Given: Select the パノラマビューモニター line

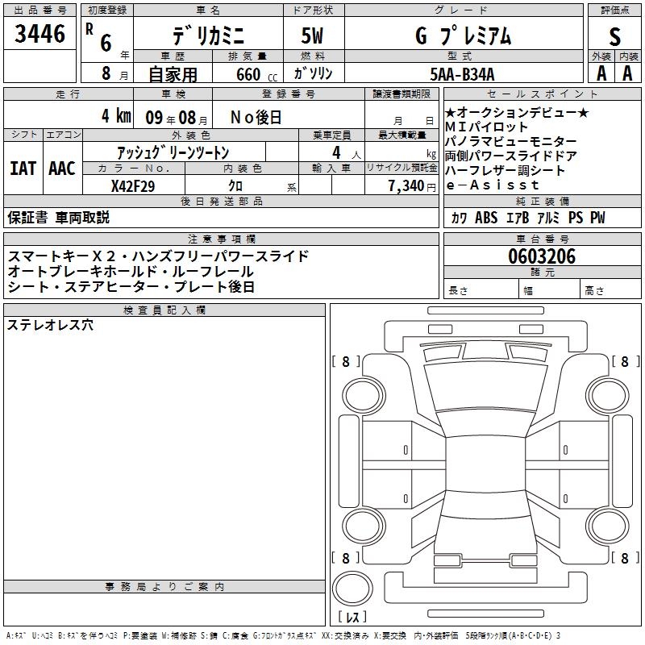Looking at the screenshot, I should click(x=511, y=142).
